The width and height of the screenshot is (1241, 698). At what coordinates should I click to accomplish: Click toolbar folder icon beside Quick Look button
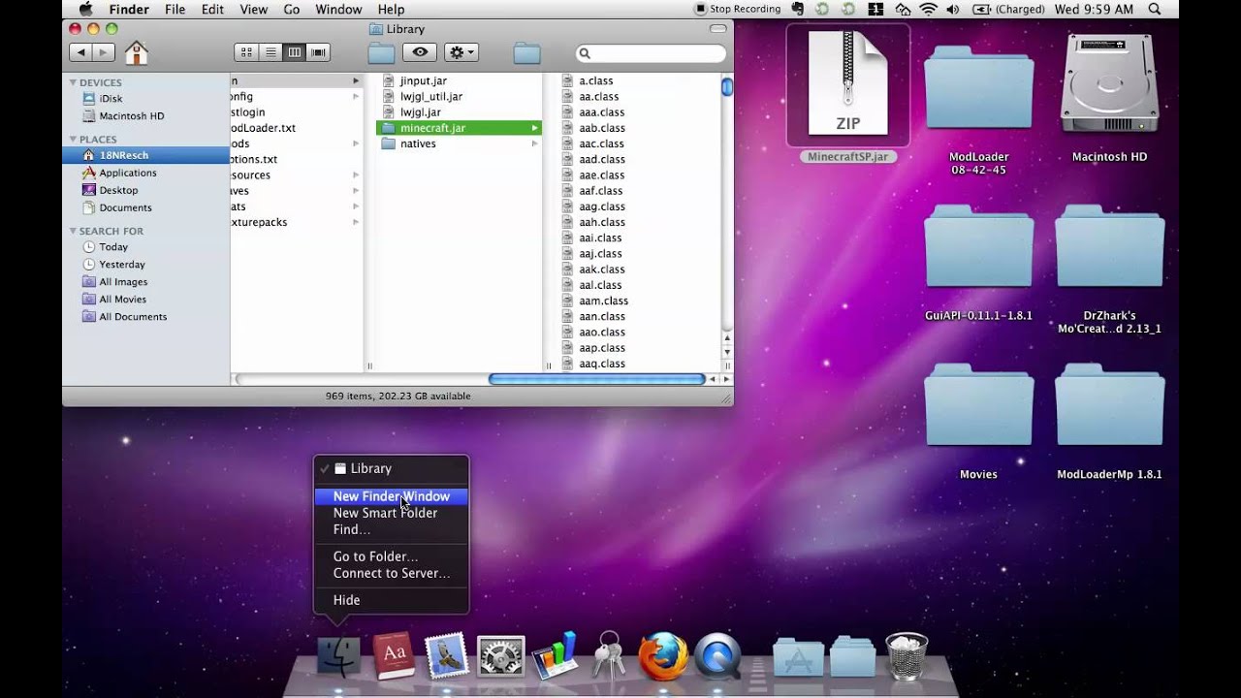(x=381, y=53)
